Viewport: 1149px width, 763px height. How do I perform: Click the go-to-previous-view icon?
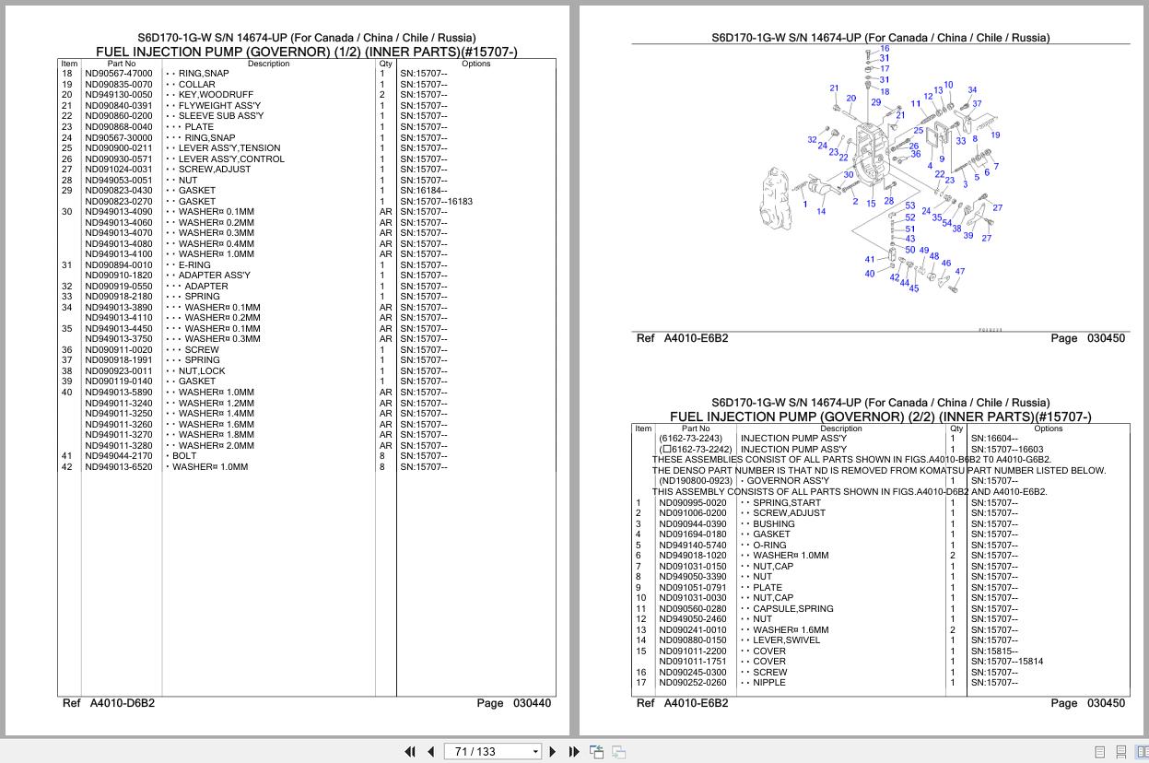[596, 752]
